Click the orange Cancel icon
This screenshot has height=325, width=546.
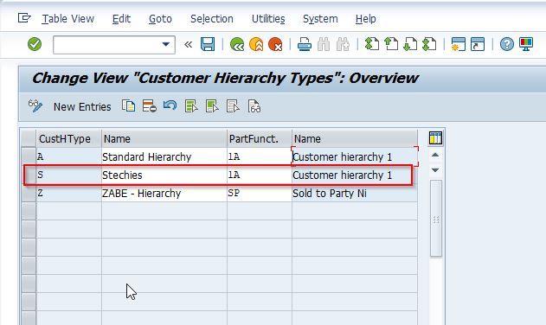click(x=275, y=44)
